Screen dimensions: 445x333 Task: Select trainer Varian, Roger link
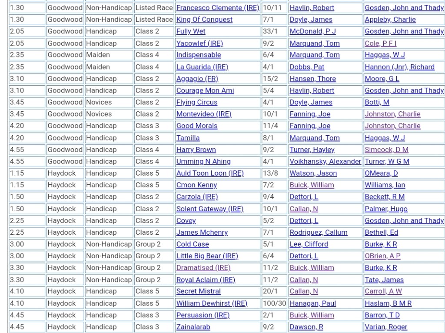386,327
